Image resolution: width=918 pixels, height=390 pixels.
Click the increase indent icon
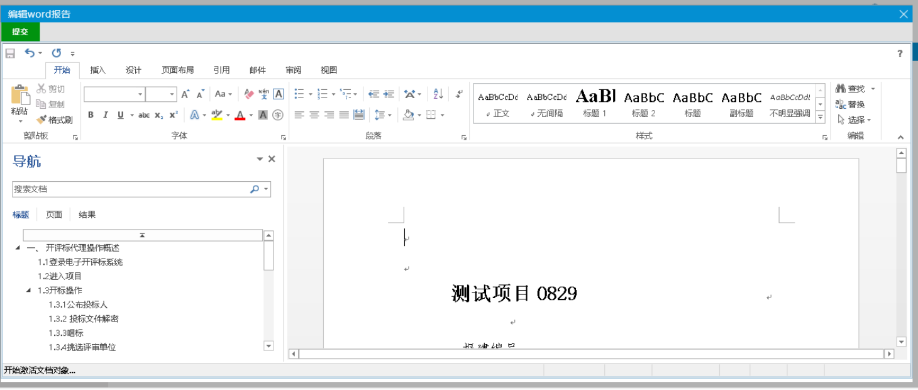pos(389,94)
